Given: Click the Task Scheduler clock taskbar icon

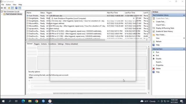Looking at the screenshot, I should (x=50, y=101).
